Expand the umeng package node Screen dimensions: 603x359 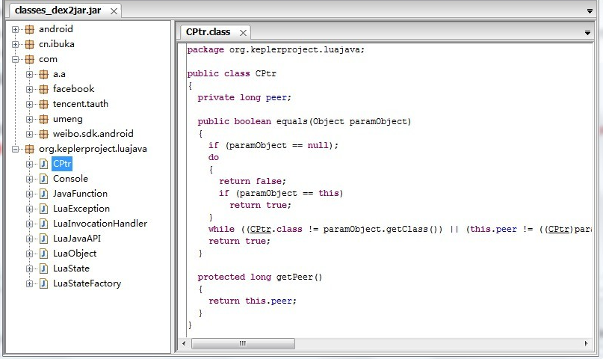click(30, 119)
